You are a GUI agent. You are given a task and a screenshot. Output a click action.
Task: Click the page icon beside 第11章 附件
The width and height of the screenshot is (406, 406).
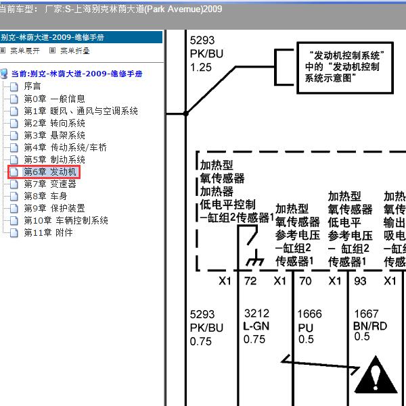pos(14,233)
